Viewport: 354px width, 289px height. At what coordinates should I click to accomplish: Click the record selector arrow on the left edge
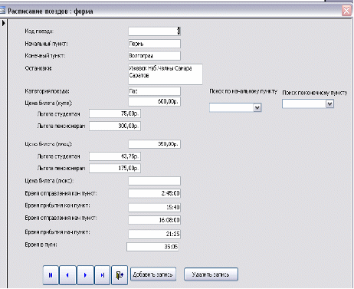pyautogui.click(x=3, y=23)
